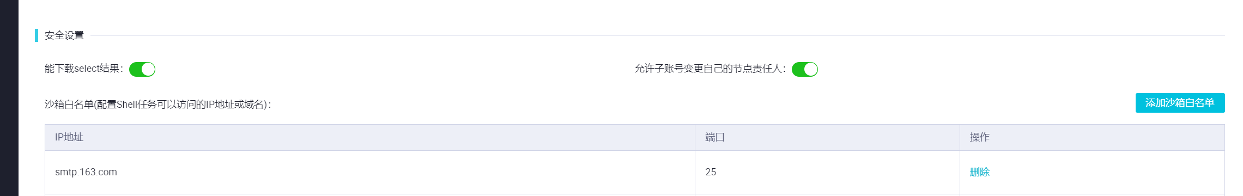
Task: Click the 沙箱白名单 description text
Action: [158, 104]
